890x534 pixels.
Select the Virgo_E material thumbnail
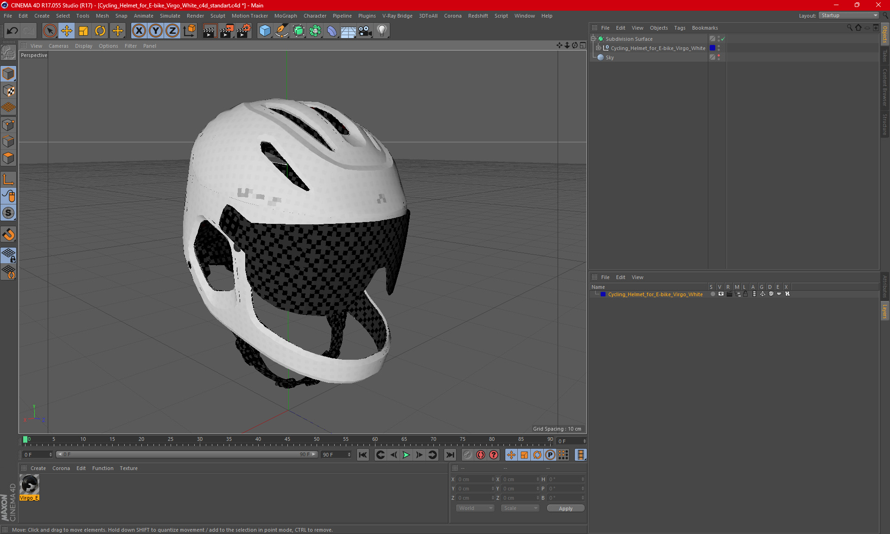pyautogui.click(x=30, y=485)
